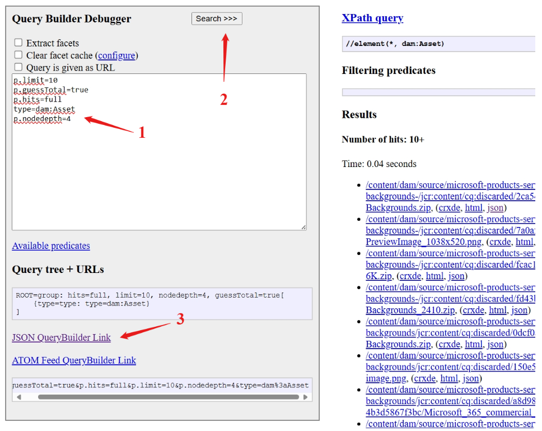Open the configure link beside Clear facet cache
The image size is (542, 431).
coord(116,55)
